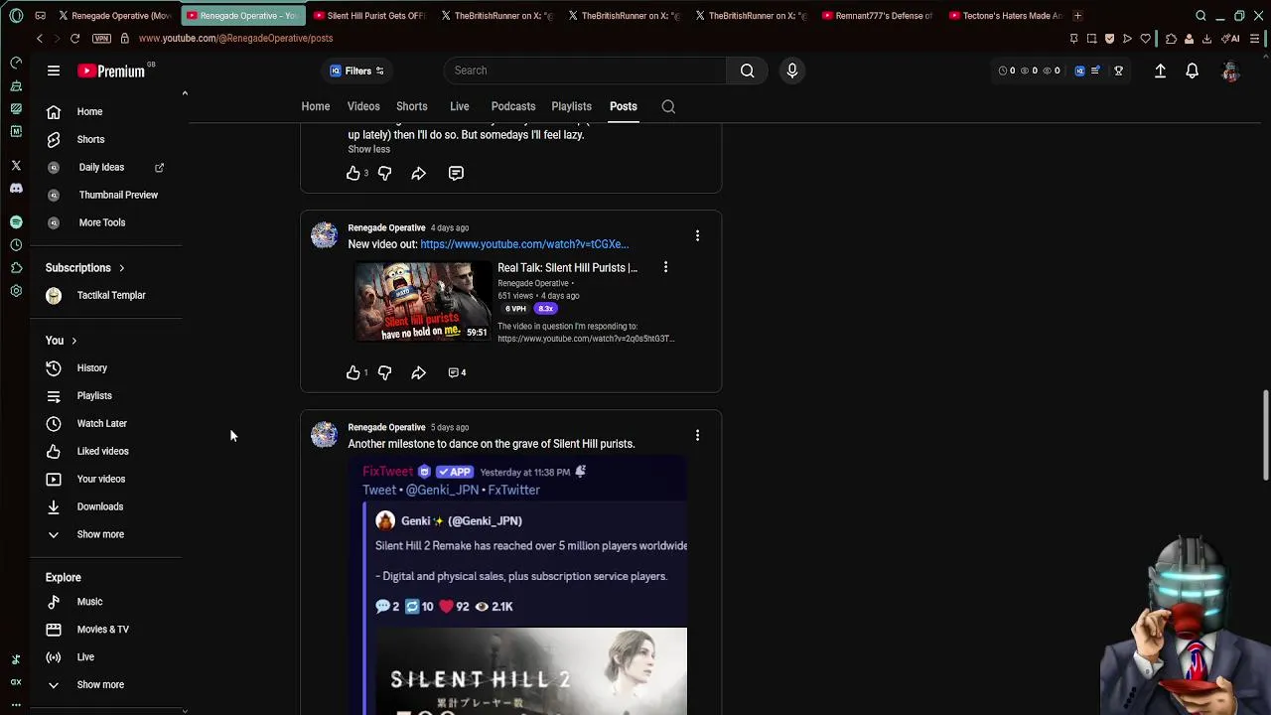Open new browser tab with plus button

[x=1077, y=15]
